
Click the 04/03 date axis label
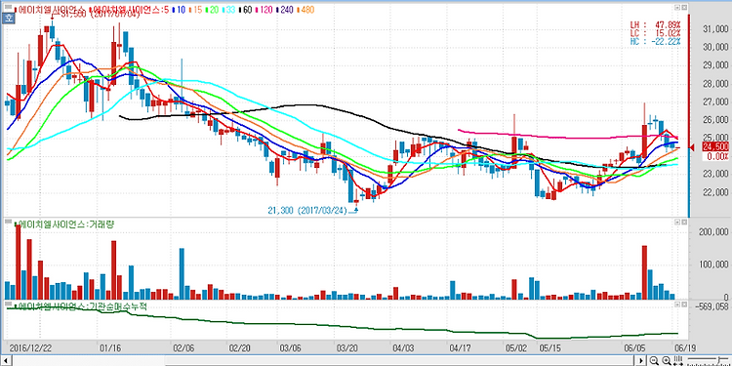403,347
